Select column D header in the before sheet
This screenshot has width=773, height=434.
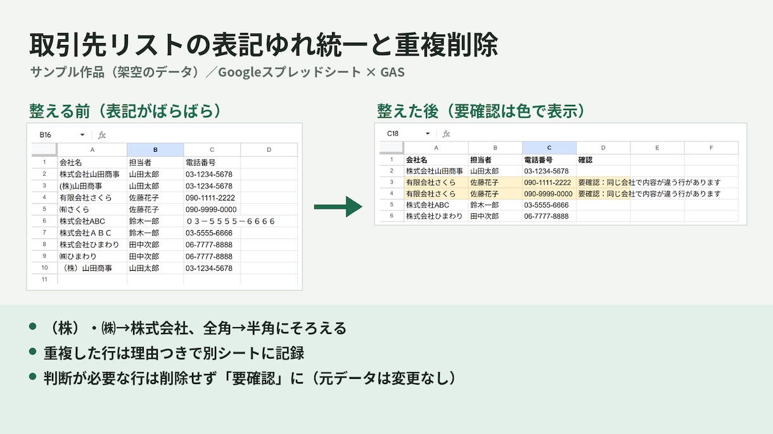tap(269, 150)
